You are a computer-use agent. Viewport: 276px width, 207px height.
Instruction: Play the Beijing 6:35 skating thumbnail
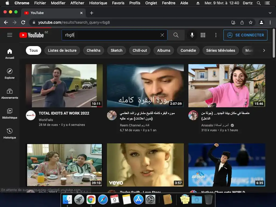tap(227, 165)
